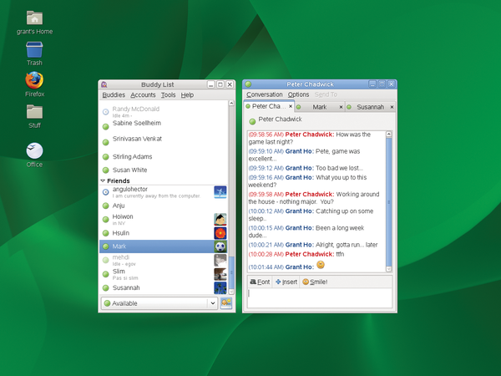Switch to the Susannah conversation tab
501x376 pixels.
(370, 107)
